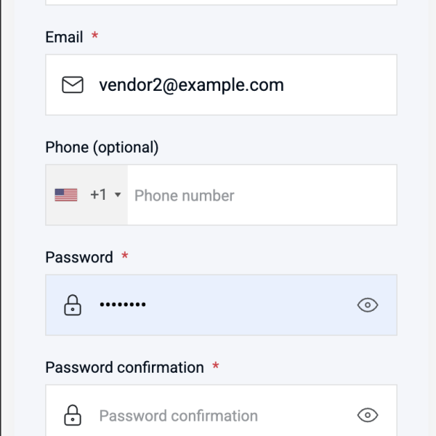
Task: Click into the masked password dots
Action: point(122,305)
